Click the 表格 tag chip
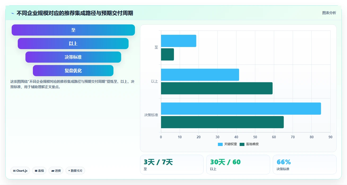Viewport: 347px width, 185px height. (x=39, y=171)
